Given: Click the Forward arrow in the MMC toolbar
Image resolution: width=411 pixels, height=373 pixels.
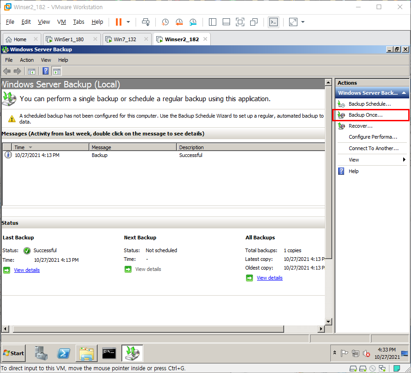Looking at the screenshot, I should pos(17,71).
